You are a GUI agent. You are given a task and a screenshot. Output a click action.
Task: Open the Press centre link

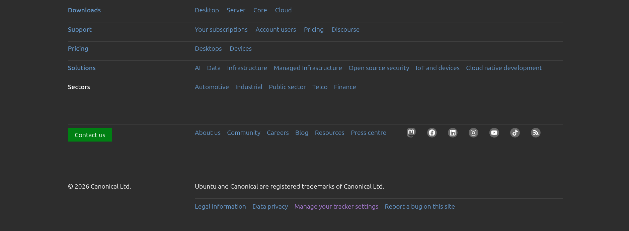point(368,133)
